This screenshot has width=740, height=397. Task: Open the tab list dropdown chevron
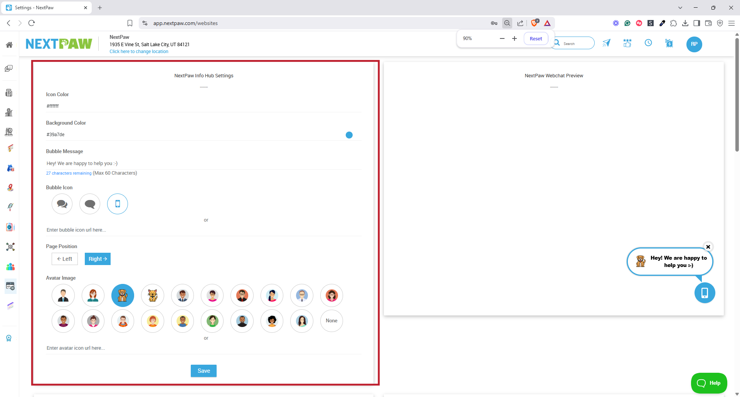(x=680, y=8)
